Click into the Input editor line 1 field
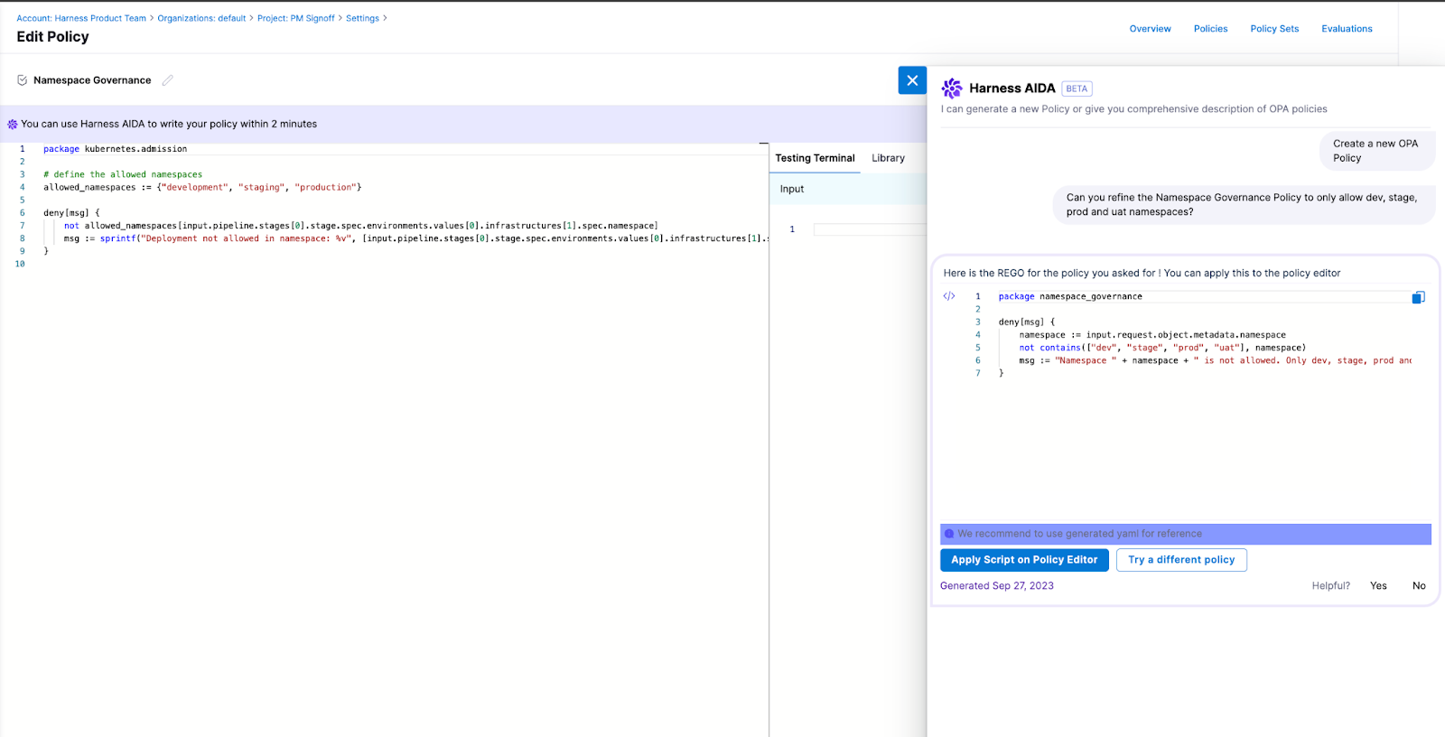Screen dimensions: 1445x737 pyautogui.click(x=869, y=229)
